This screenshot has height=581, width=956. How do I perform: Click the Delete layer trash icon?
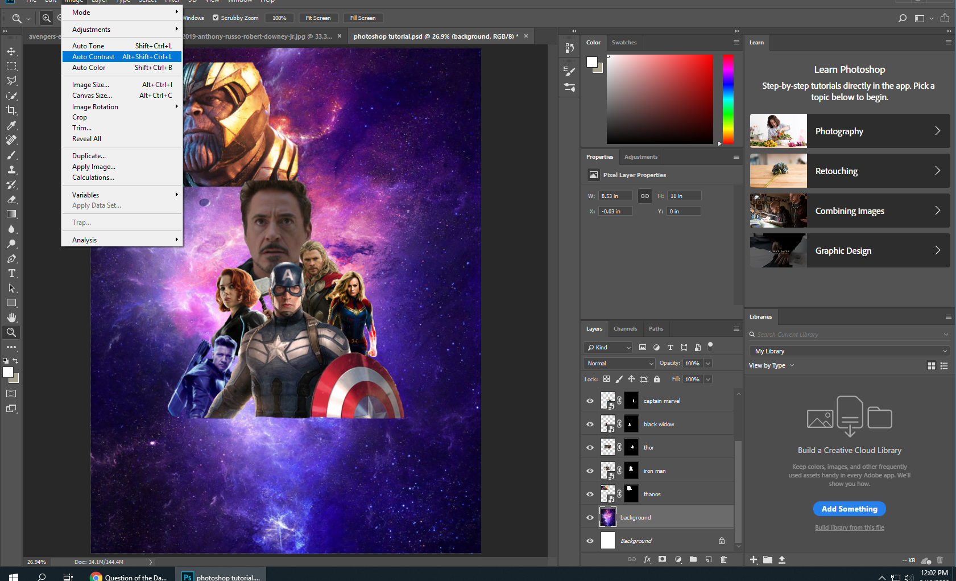724,559
